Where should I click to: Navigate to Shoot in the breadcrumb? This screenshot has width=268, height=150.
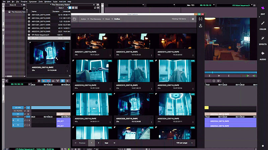pos(108,19)
